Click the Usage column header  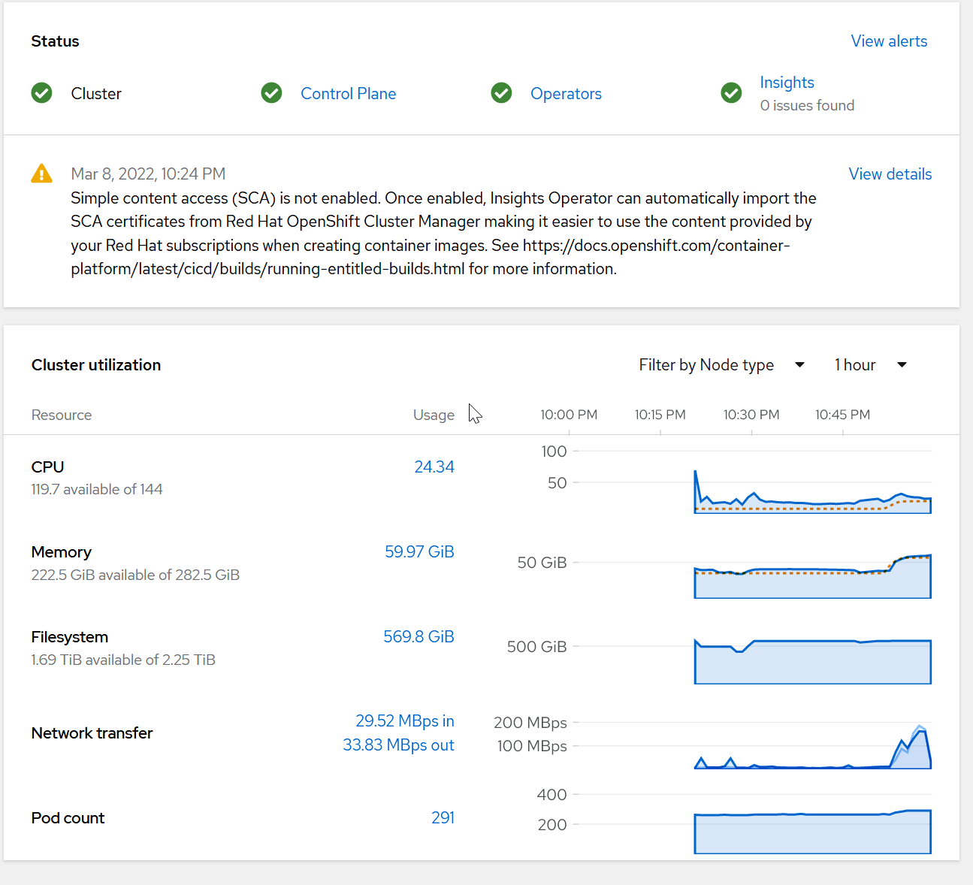[434, 415]
